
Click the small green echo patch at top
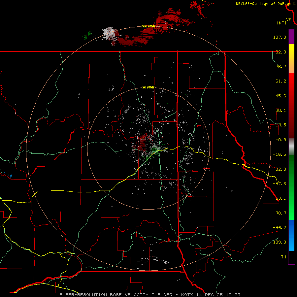point(87,36)
